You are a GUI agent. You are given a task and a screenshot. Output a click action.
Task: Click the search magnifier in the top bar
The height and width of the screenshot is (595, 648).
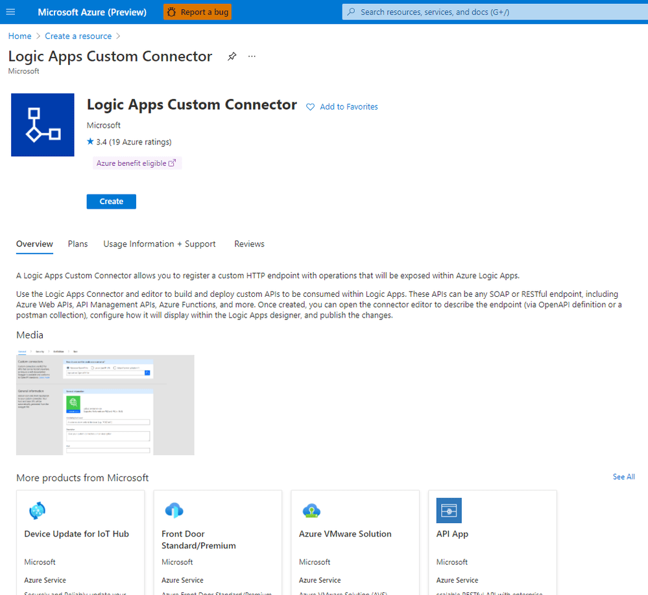click(350, 11)
